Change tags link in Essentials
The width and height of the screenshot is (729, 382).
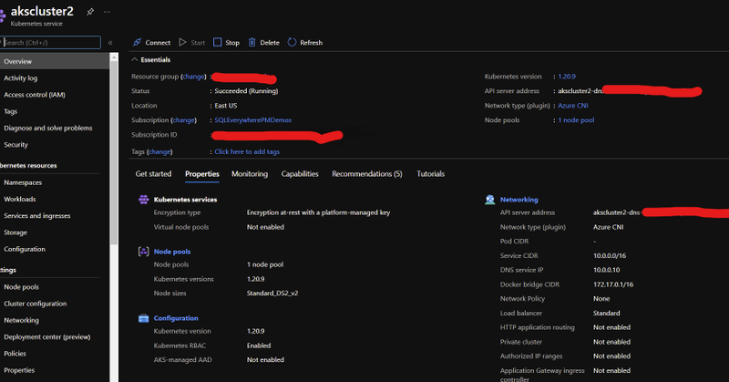click(x=159, y=151)
